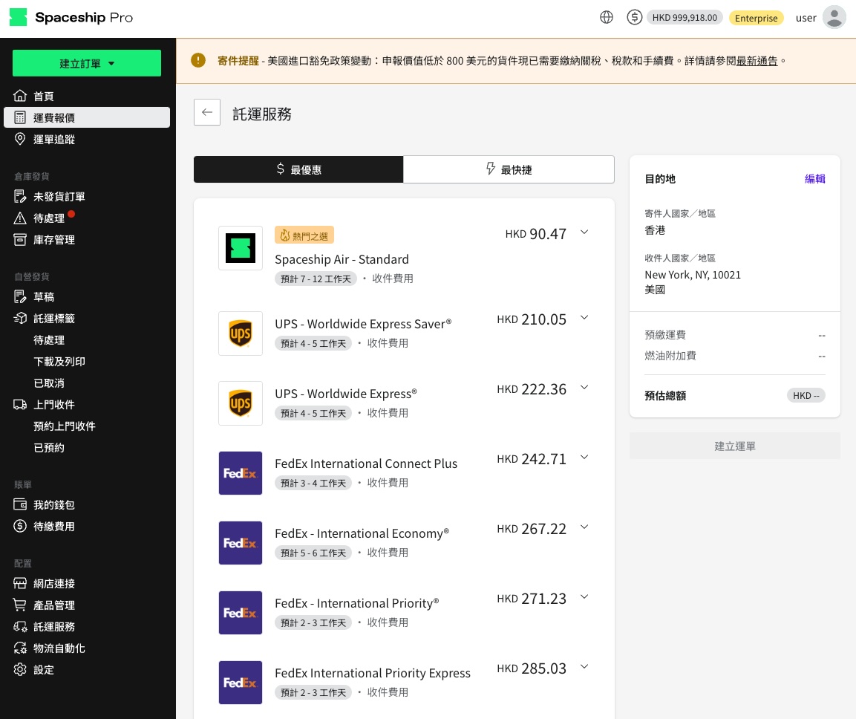Click the 預計 7 - 12 工作天 tag
This screenshot has width=856, height=719.
point(316,279)
